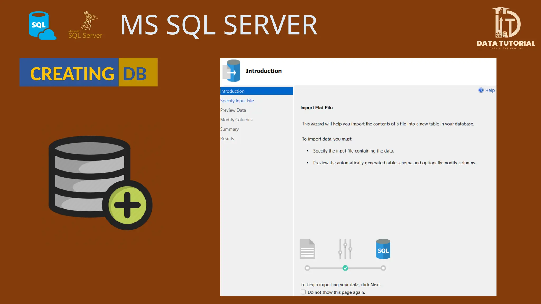The image size is (541, 304).
Task: Click the blue Help question mark icon
Action: 481,90
